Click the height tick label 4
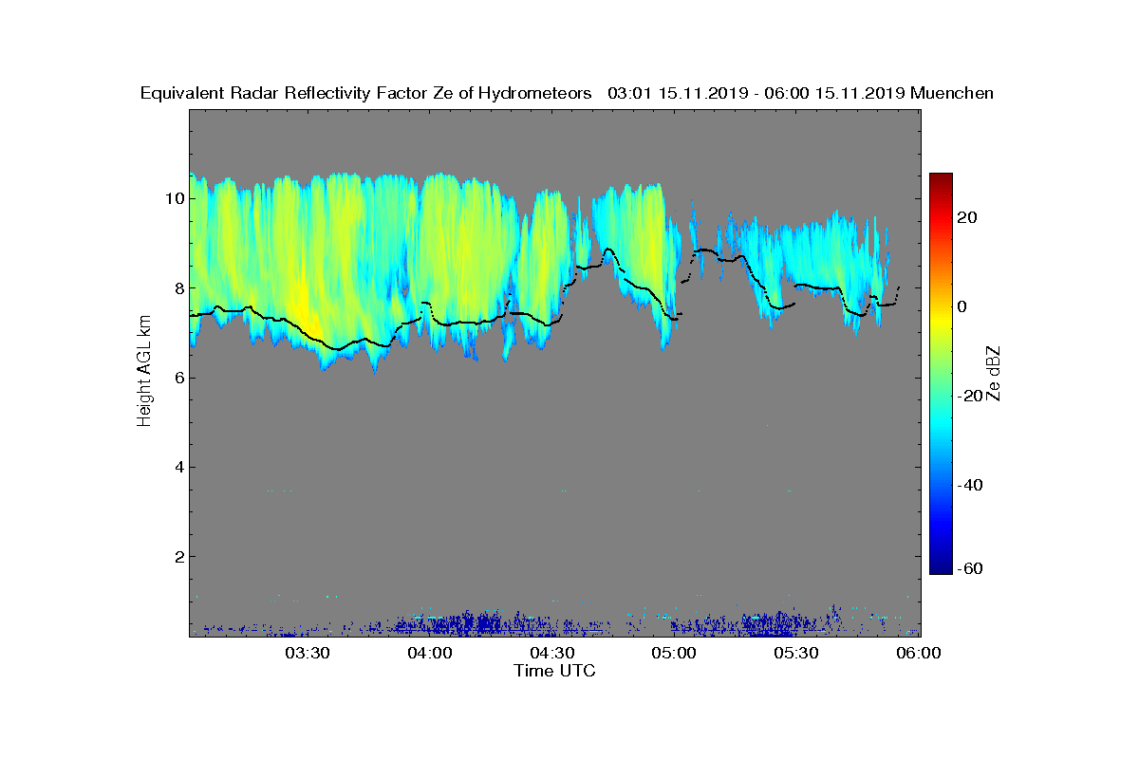 pyautogui.click(x=177, y=467)
